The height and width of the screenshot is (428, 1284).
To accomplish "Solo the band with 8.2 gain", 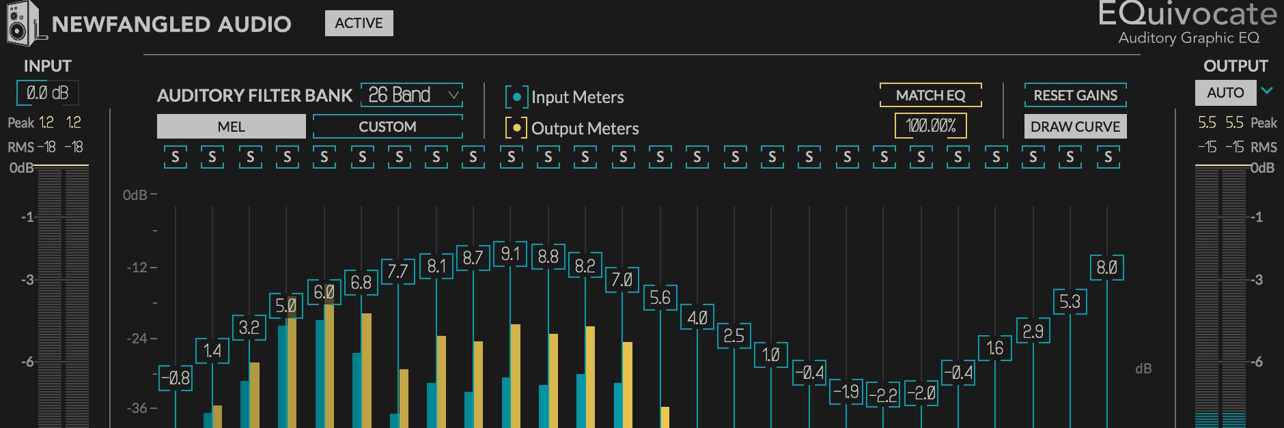I will tap(585, 157).
